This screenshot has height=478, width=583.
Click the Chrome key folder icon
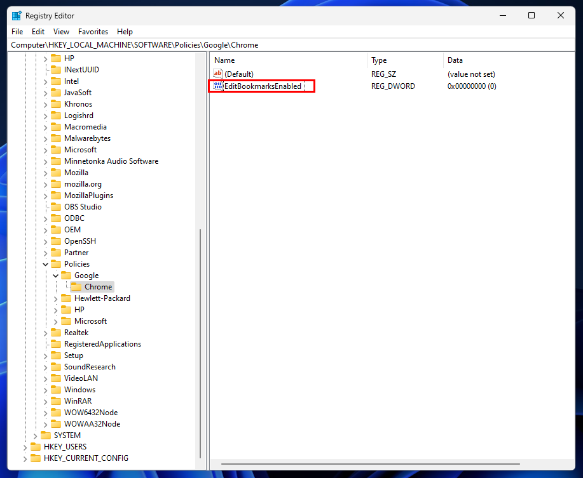pos(76,286)
